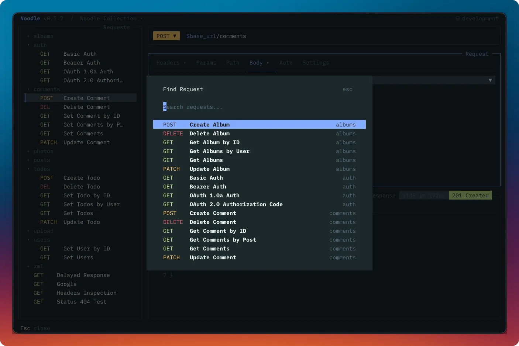Click the development environment label

click(480, 18)
